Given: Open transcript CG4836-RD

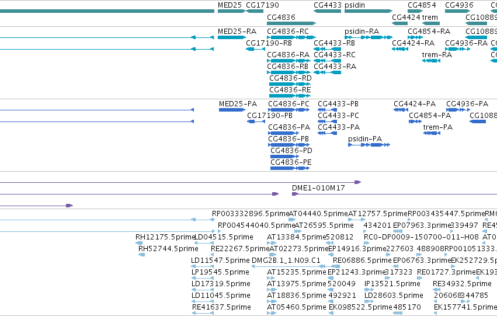Looking at the screenshot, I should pos(290,78).
